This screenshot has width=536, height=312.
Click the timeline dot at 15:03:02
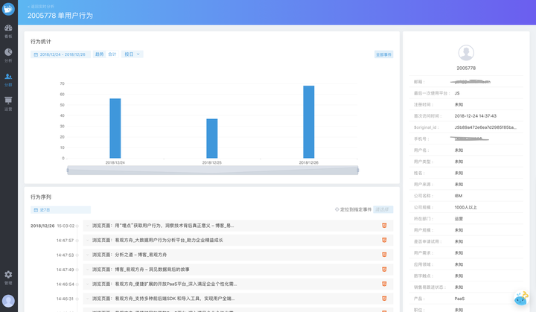(x=77, y=226)
